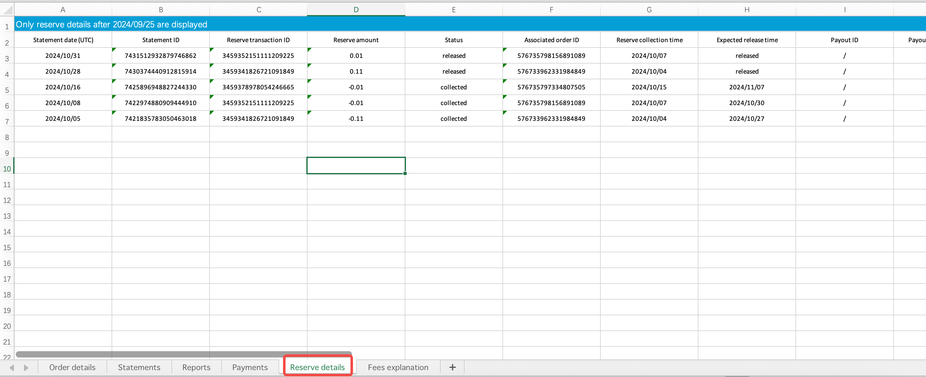The image size is (926, 377).
Task: Switch to the Statements sheet tab
Action: tap(139, 367)
